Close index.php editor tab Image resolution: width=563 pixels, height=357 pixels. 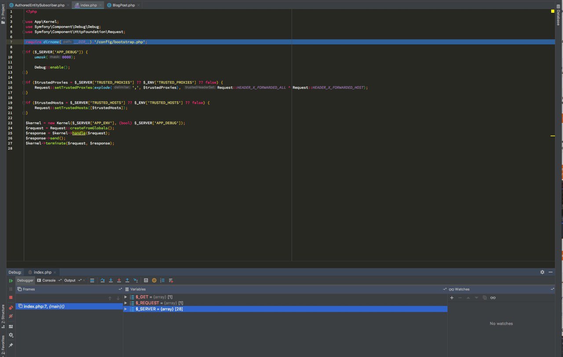(x=100, y=5)
